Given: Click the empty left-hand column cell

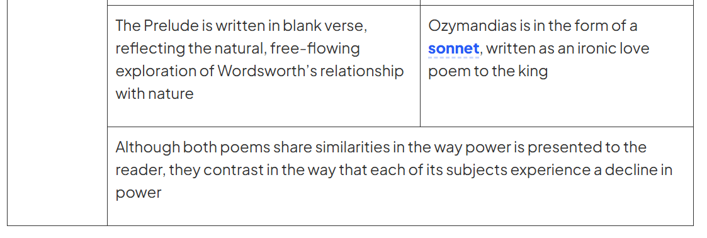Looking at the screenshot, I should point(57,113).
